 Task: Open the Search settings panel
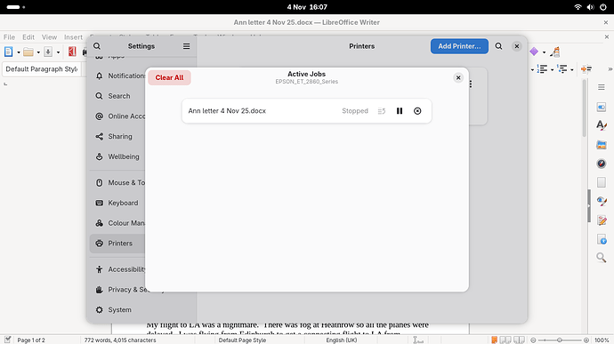pos(117,96)
